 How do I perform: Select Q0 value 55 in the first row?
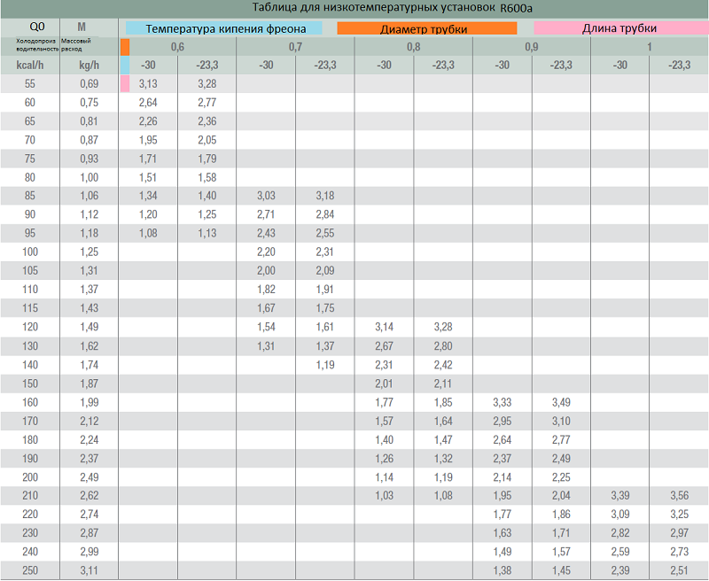[x=30, y=84]
